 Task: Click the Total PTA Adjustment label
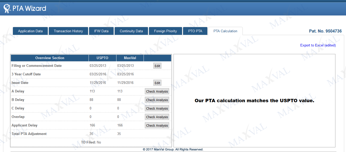pyautogui.click(x=29, y=134)
